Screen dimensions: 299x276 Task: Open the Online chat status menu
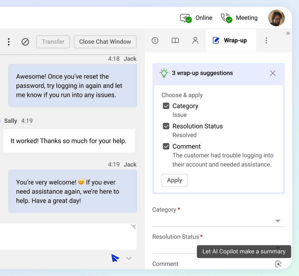196,18
